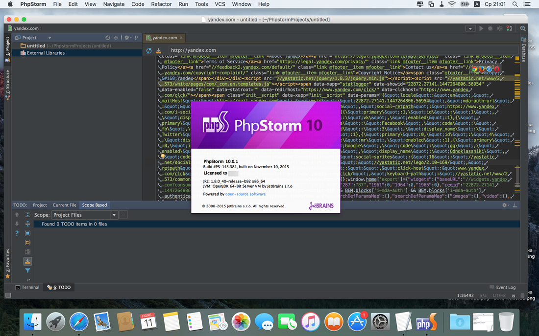Open page in Firefox browser

[x=482, y=68]
